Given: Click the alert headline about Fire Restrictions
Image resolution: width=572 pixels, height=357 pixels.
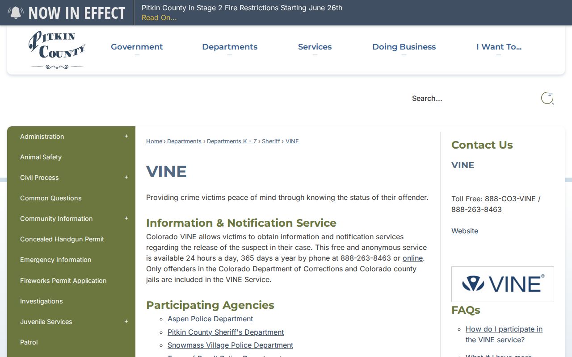Looking at the screenshot, I should [x=242, y=8].
